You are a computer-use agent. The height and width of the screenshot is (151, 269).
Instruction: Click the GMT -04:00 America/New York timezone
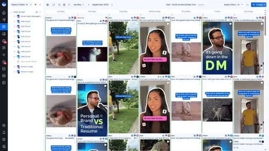point(181,5)
